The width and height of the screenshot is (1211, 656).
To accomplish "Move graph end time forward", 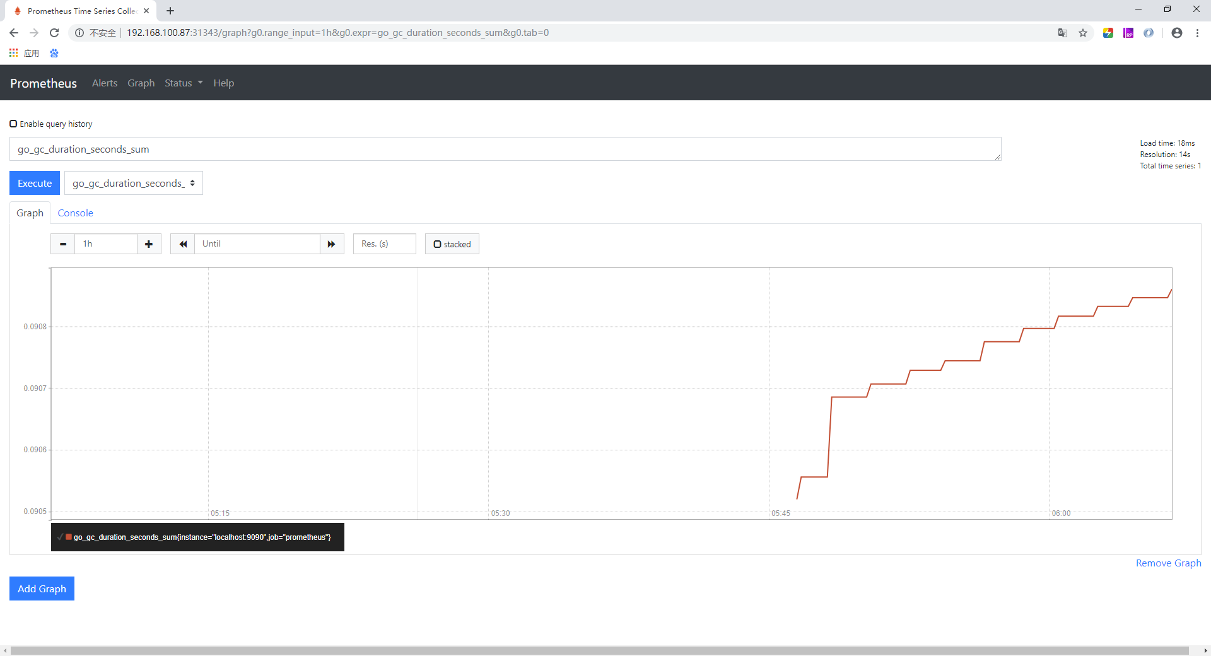I will click(x=332, y=244).
